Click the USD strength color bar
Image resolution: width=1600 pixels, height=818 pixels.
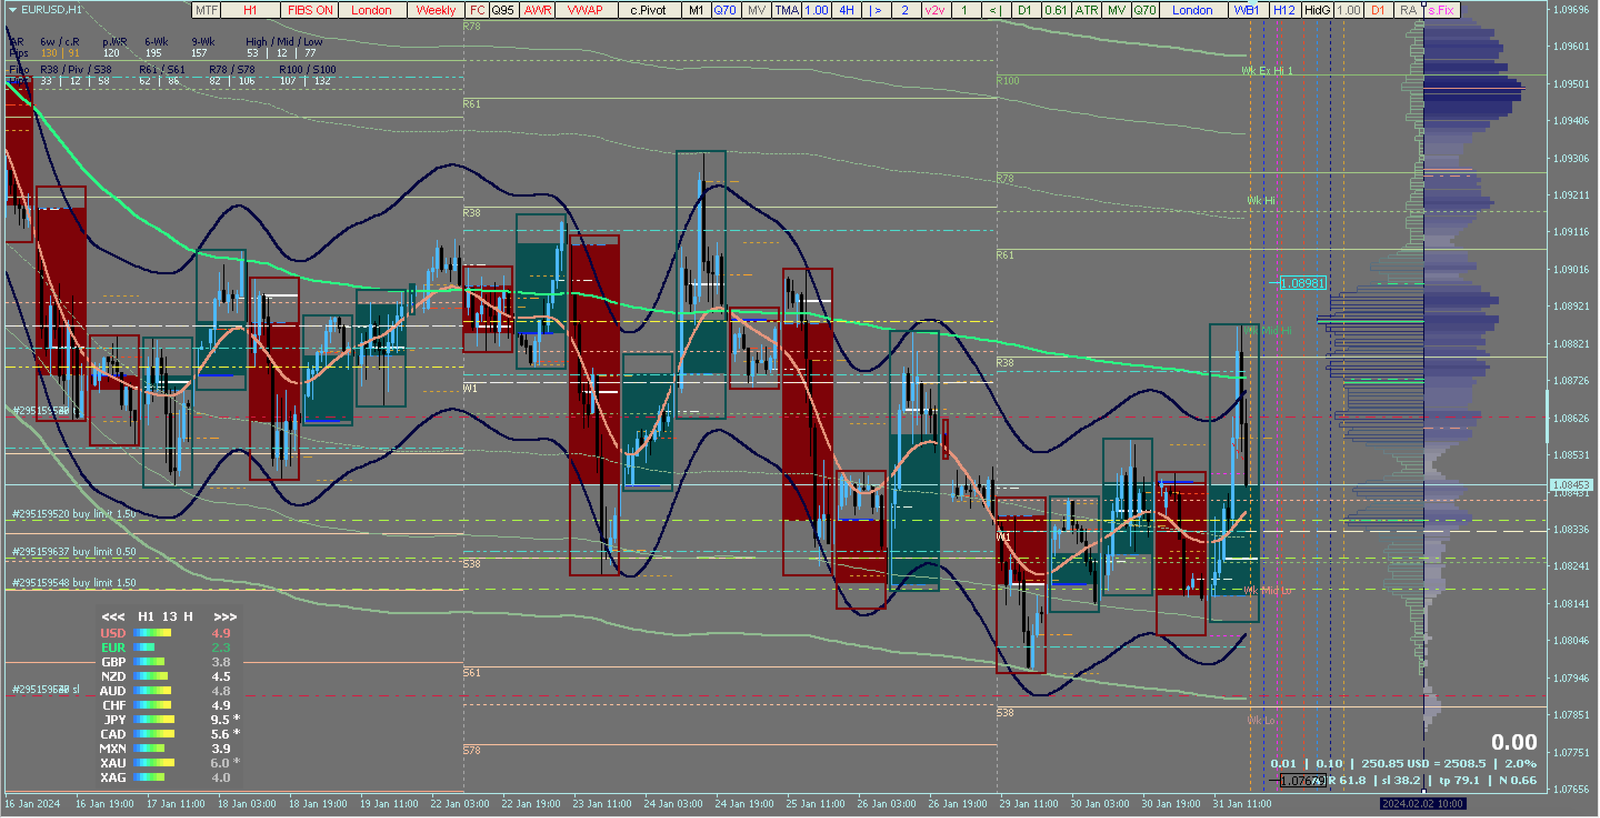pos(152,633)
